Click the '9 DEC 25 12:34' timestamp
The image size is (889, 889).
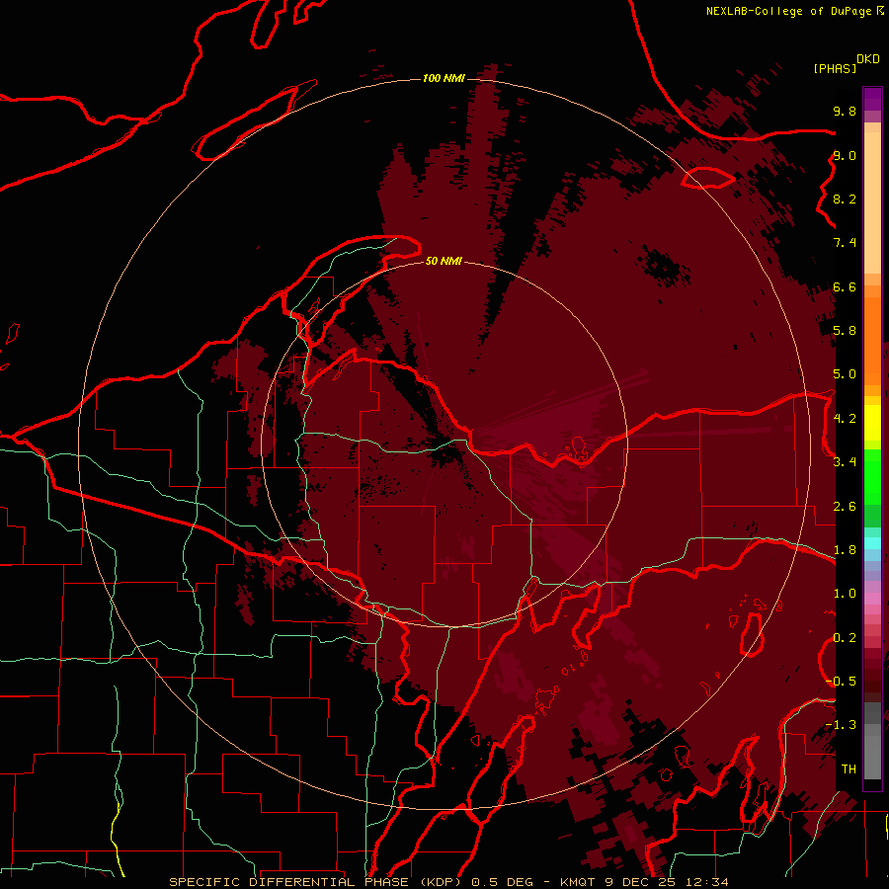tap(668, 882)
